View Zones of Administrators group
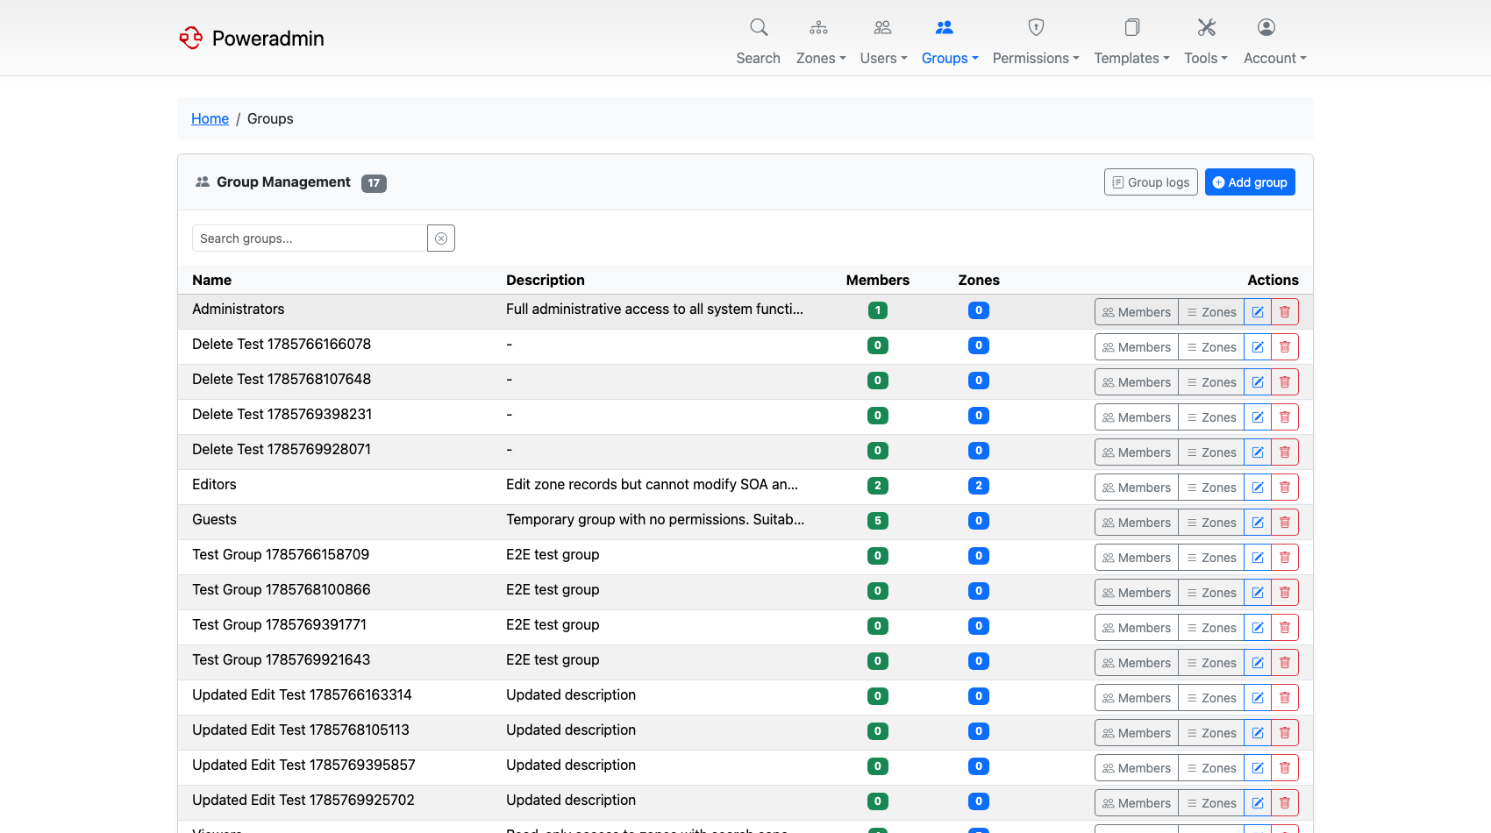 (x=1211, y=312)
